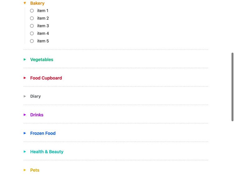
Task: Expand the Health & Beauty triangle
Action: pos(25,152)
